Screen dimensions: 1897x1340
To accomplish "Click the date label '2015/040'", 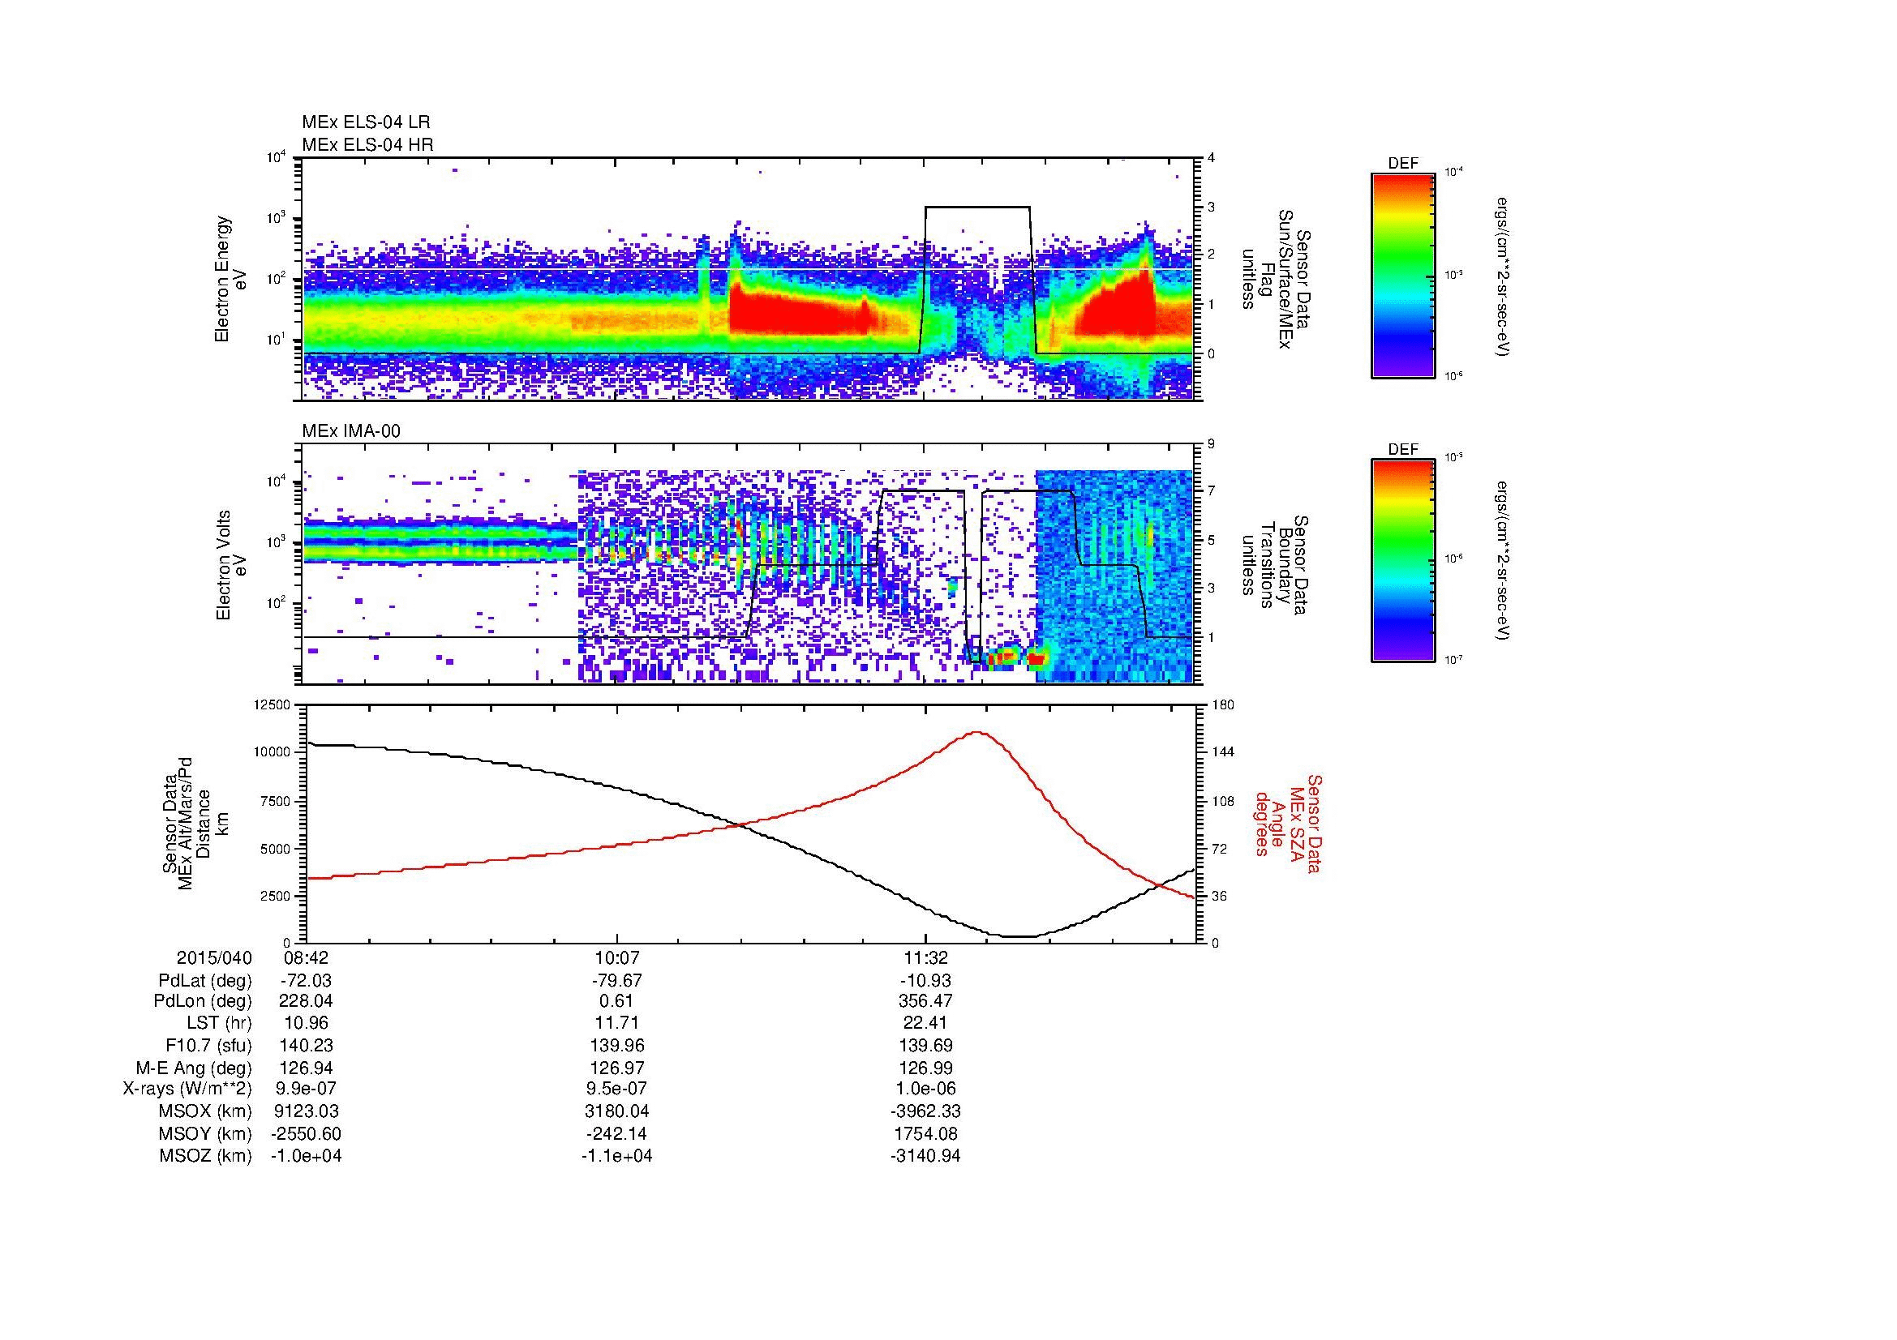I will pyautogui.click(x=214, y=958).
